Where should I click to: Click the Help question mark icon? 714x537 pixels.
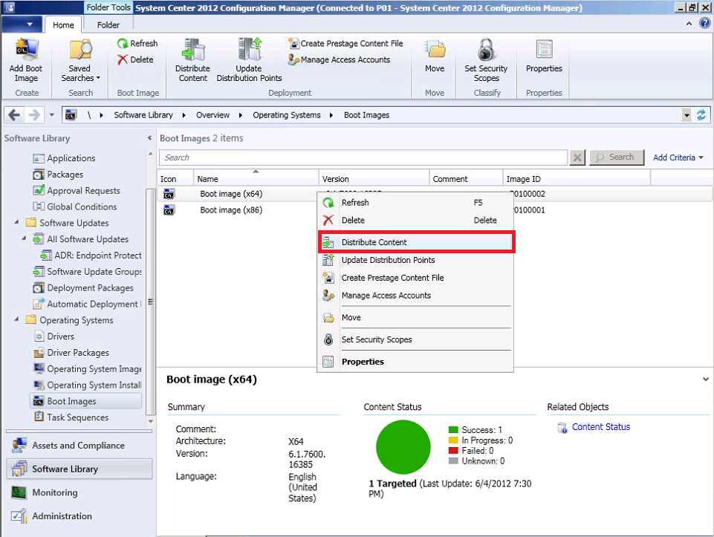click(705, 23)
